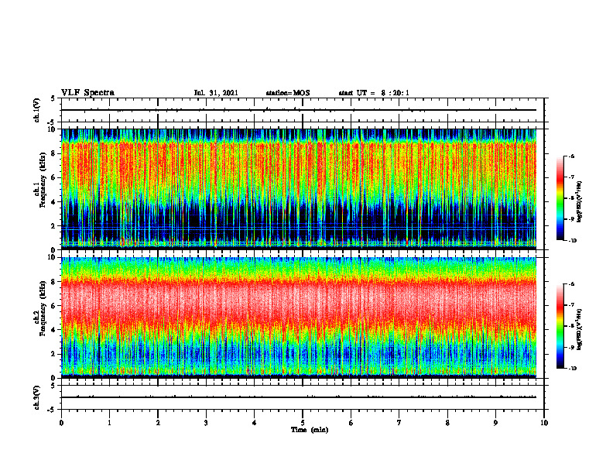Screen dimensions: 613x474
Task: Click the "-5" tick on ch.1(V) axis
Action: pos(52,122)
